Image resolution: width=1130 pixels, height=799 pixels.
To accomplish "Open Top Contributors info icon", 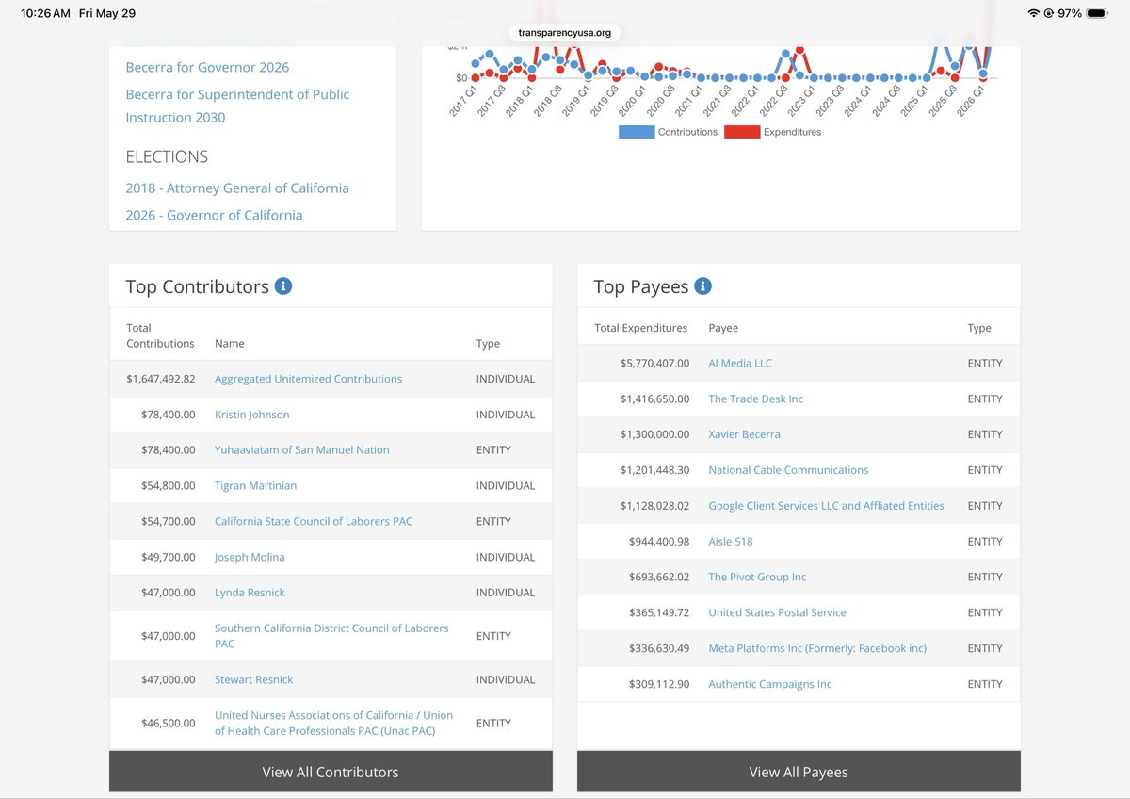I will (x=283, y=285).
